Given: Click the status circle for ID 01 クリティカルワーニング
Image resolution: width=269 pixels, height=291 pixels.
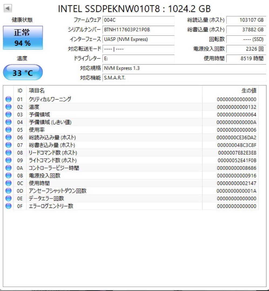Looking at the screenshot, I should coord(8,99).
